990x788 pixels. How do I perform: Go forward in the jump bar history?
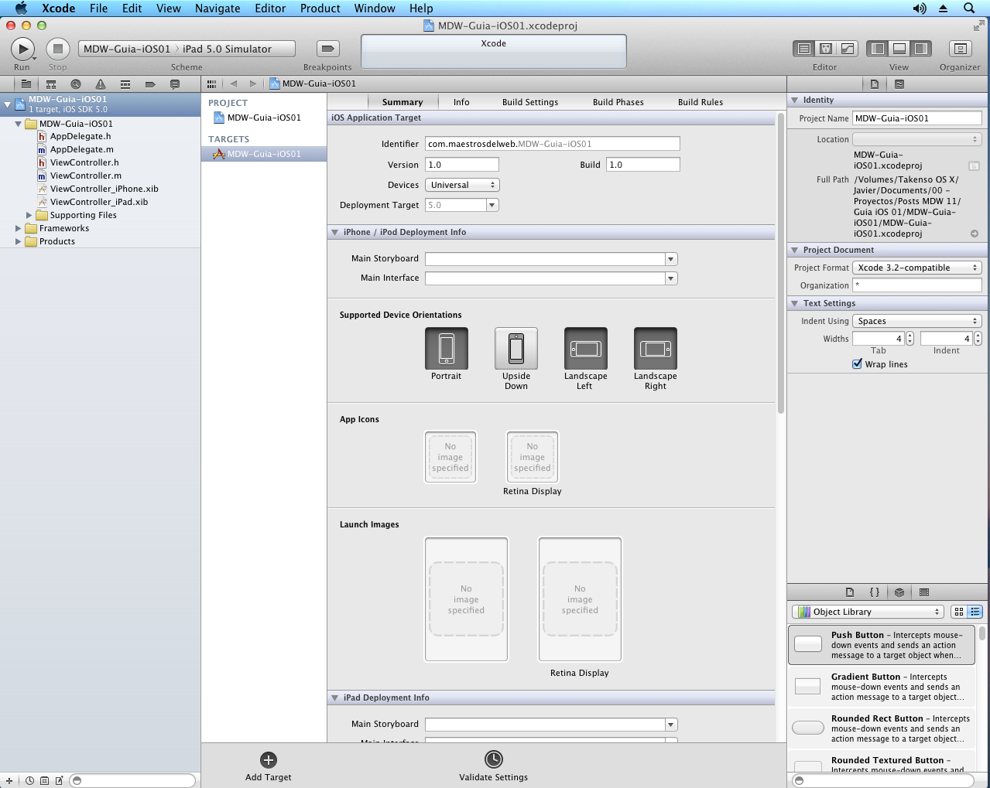[x=252, y=84]
